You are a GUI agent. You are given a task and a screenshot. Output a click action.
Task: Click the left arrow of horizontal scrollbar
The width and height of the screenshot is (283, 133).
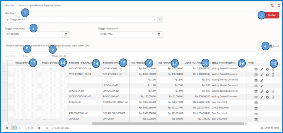tap(9, 124)
